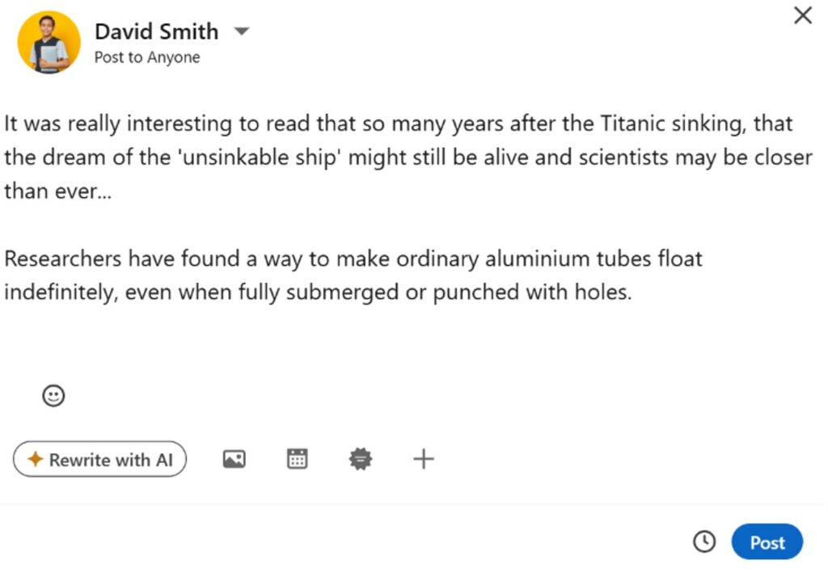828x577 pixels.
Task: Place cursor after 'punched with holes.'
Action: (632, 292)
